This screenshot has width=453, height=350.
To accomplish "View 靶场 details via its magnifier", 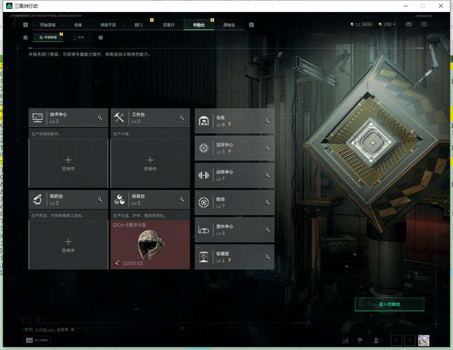I will [x=268, y=202].
